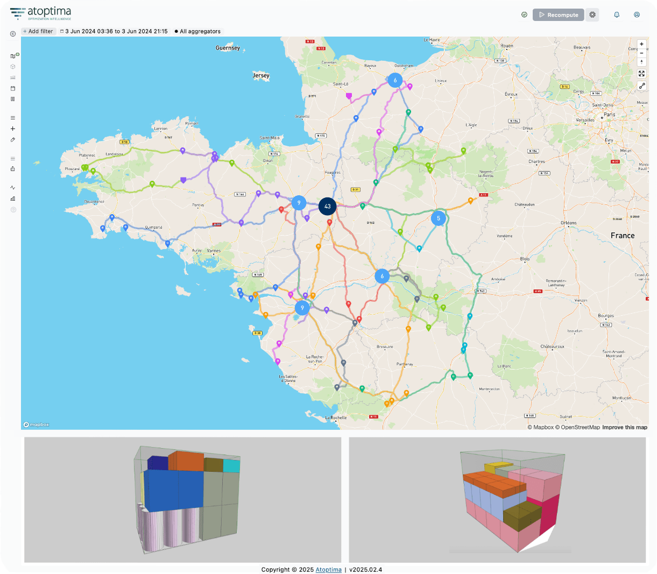Click the pencil edit icon in sidebar

click(x=13, y=140)
